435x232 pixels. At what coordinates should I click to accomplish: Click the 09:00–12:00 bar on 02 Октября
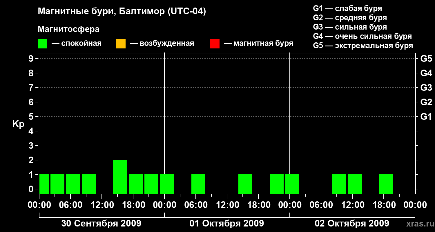click(339, 184)
